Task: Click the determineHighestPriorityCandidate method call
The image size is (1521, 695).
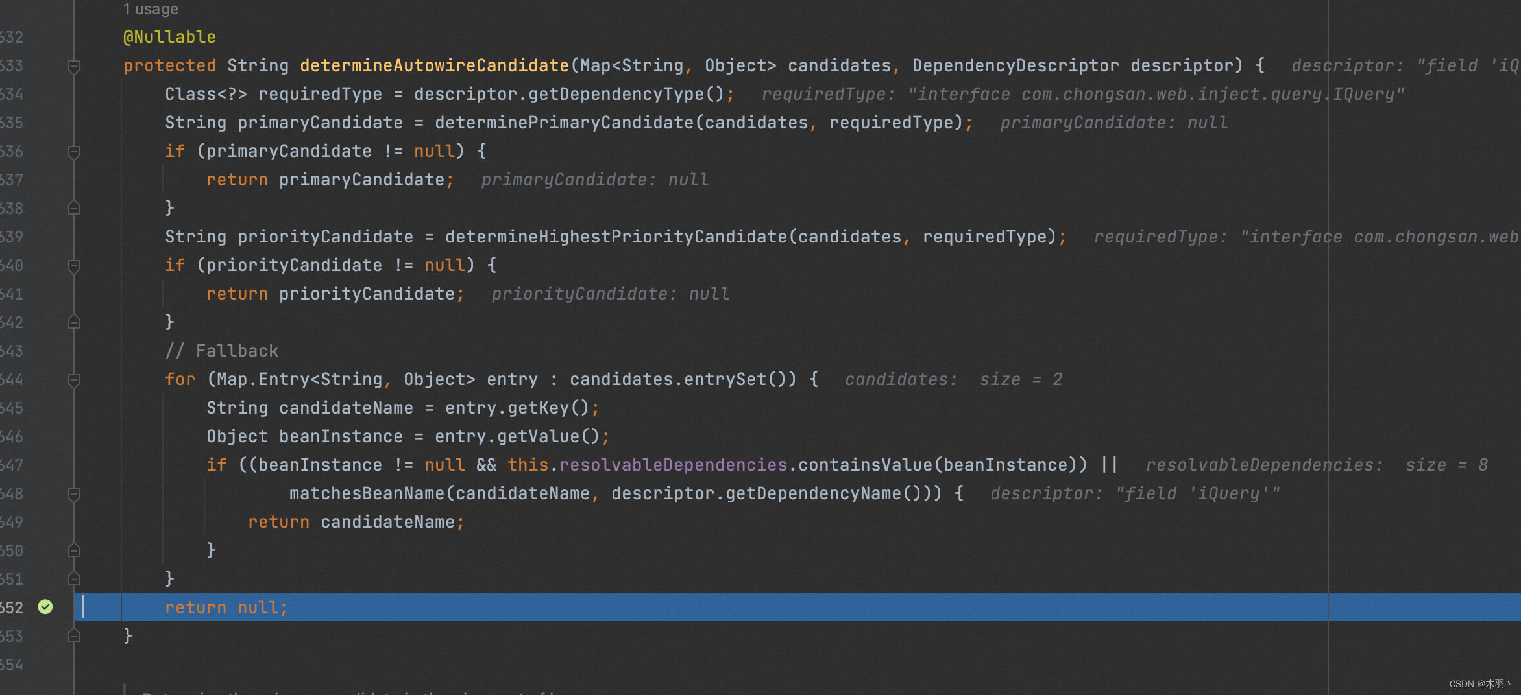Action: click(x=616, y=237)
